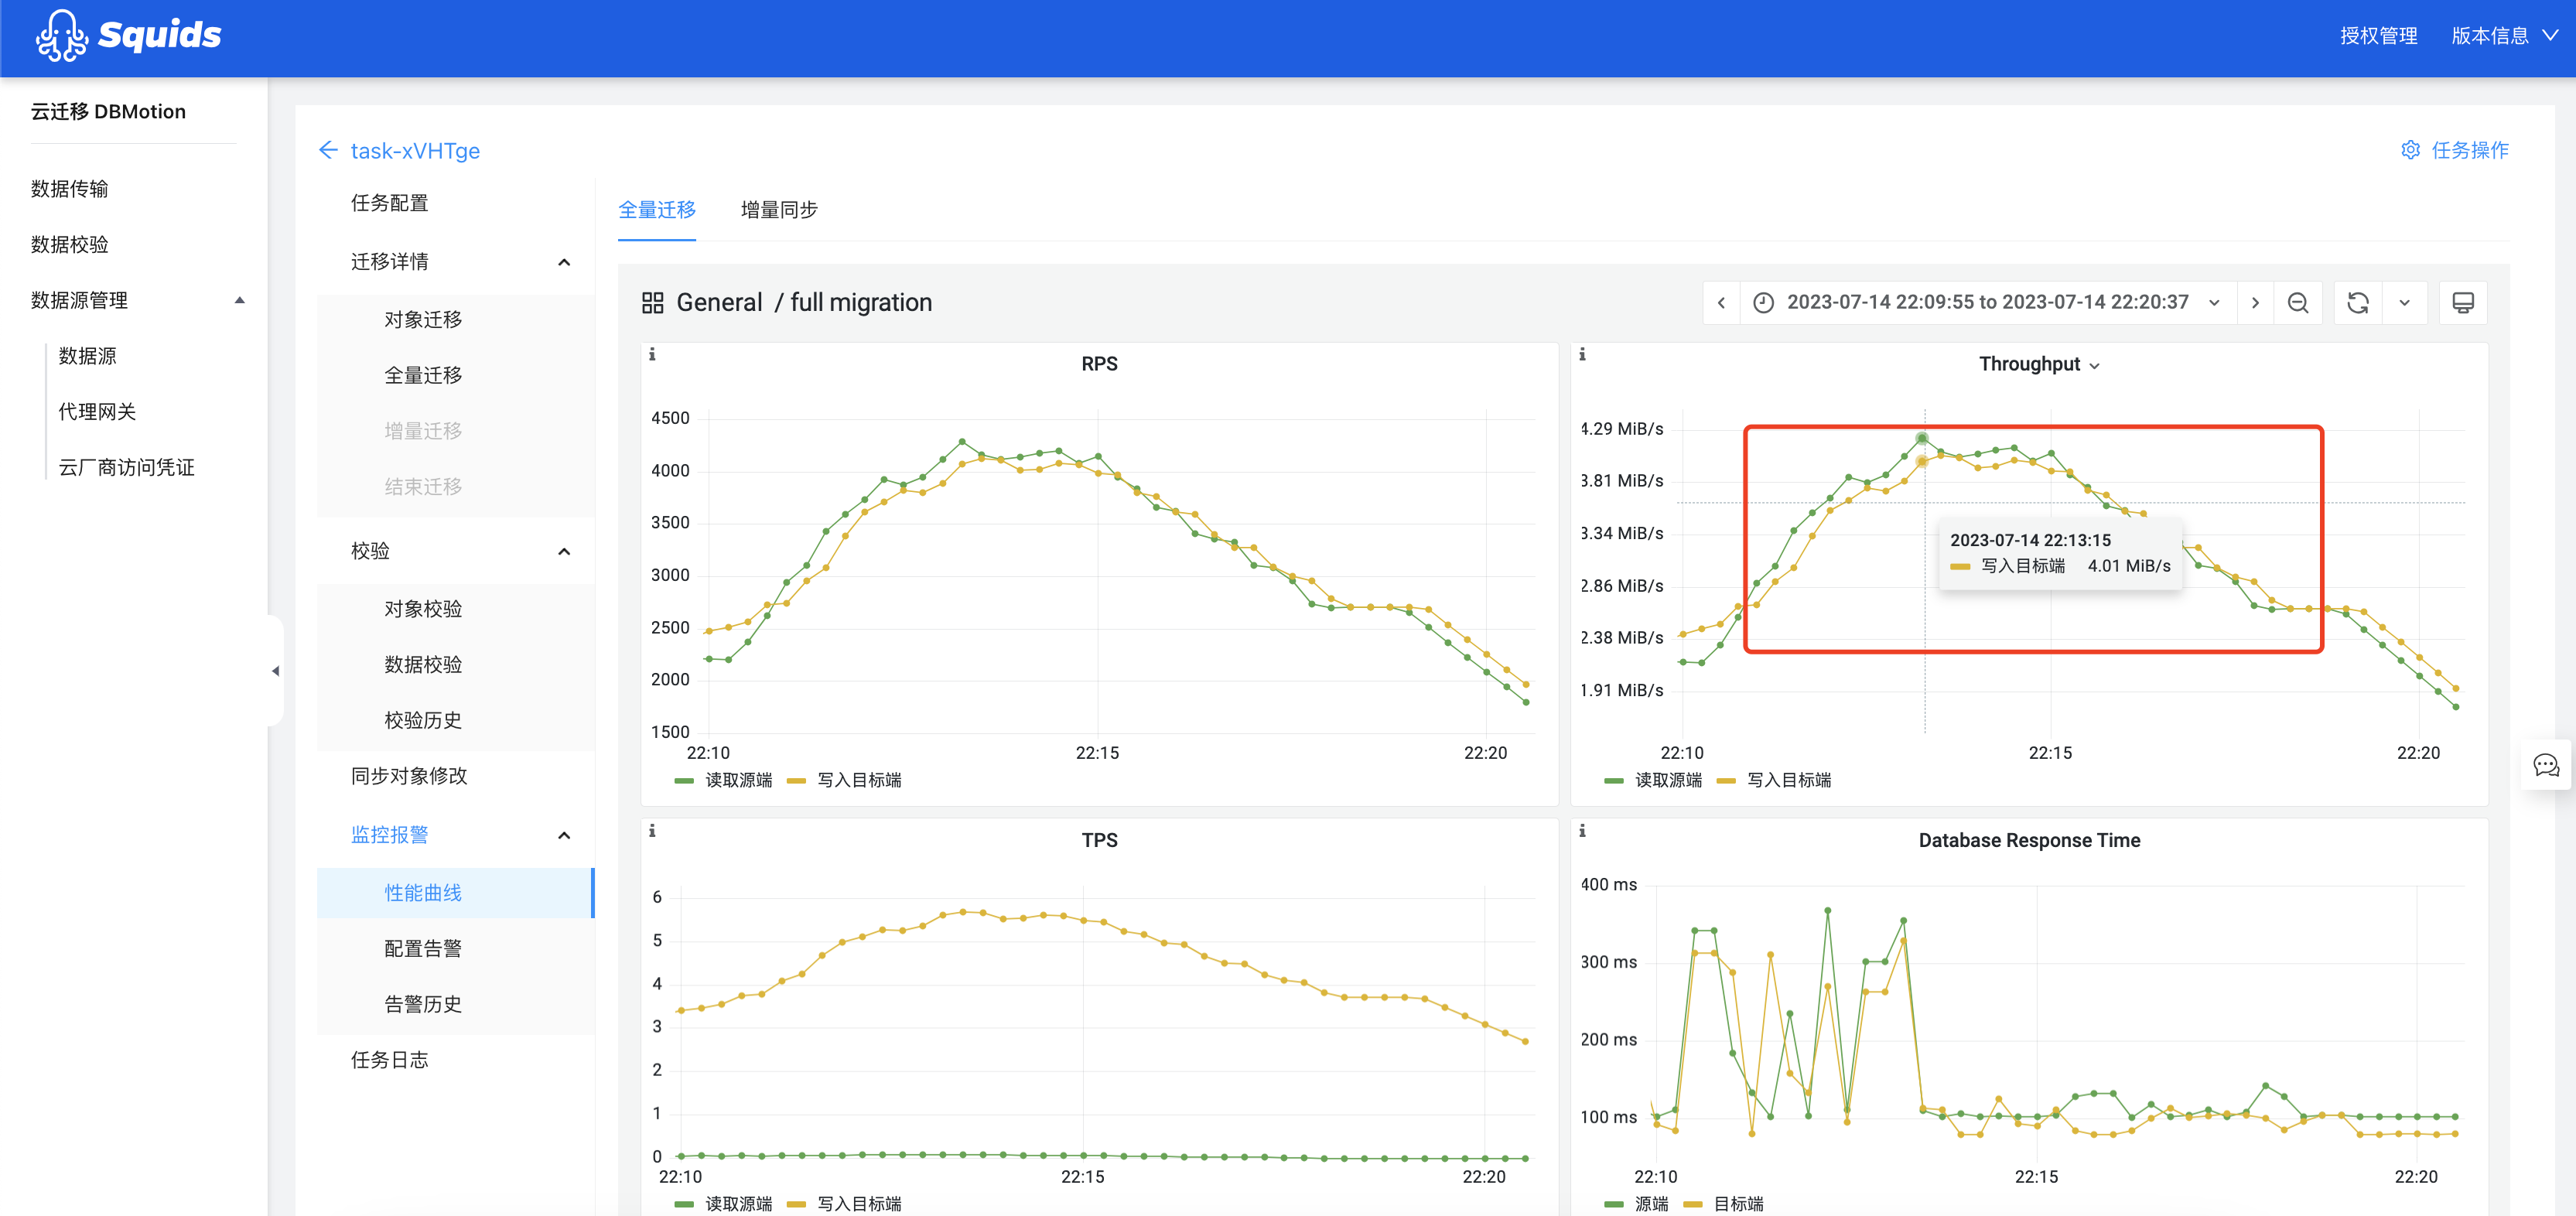Click the Squids logo

(x=128, y=36)
